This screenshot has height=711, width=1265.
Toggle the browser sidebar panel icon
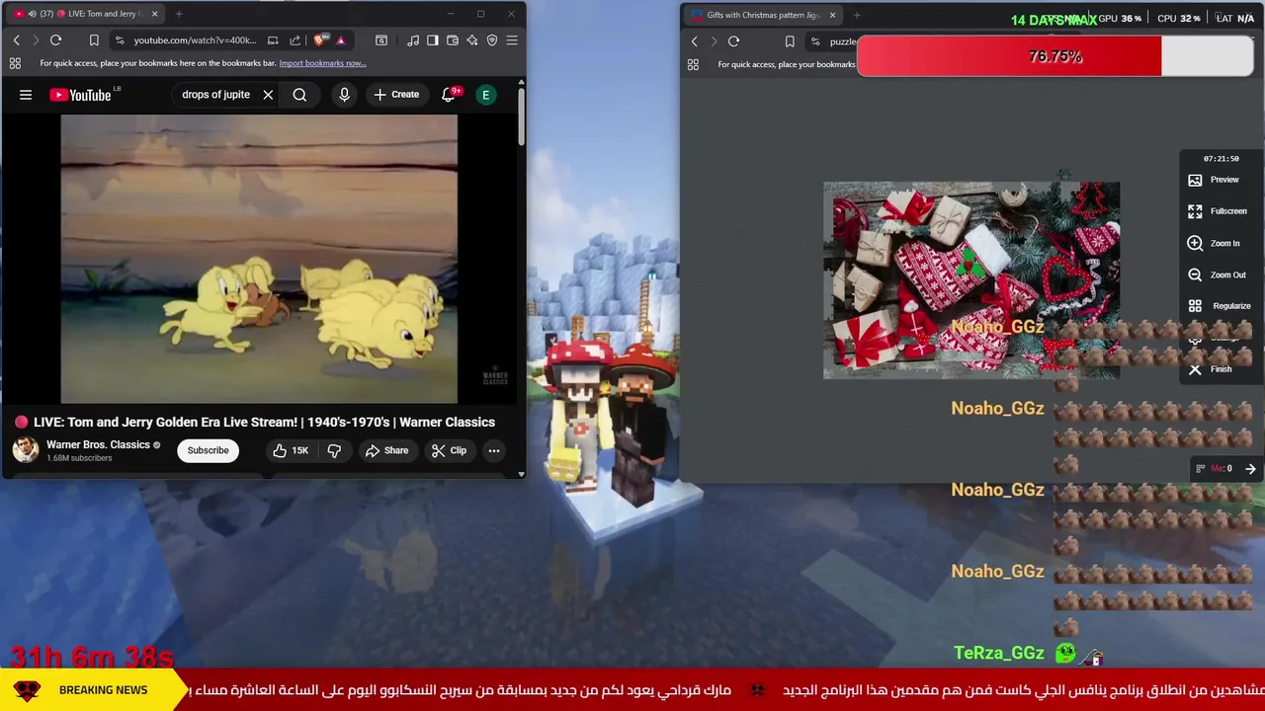click(x=433, y=40)
